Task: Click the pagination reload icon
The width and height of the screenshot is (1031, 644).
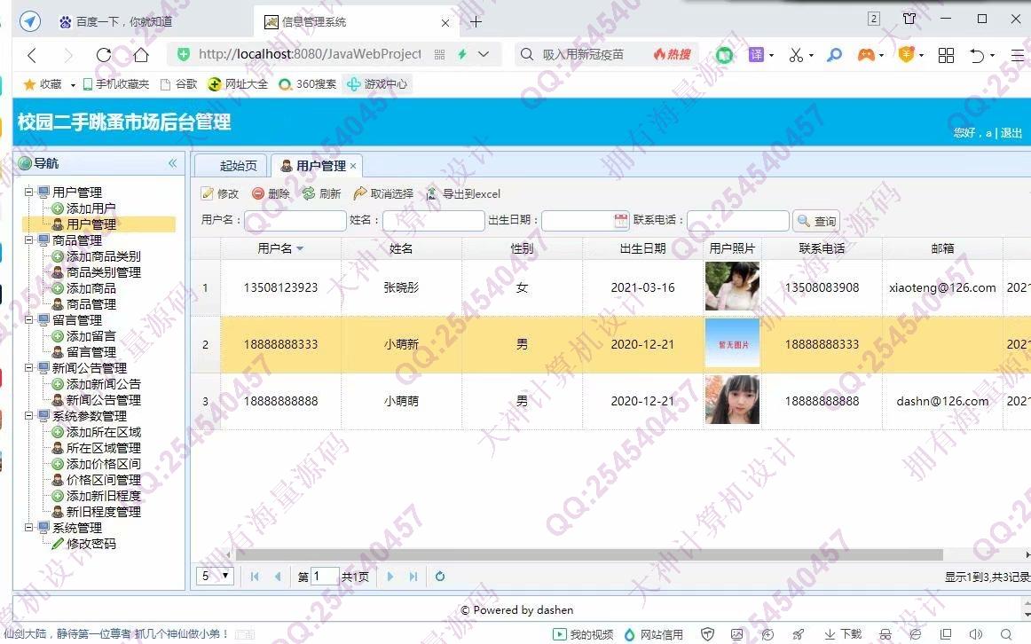Action: pyautogui.click(x=439, y=577)
